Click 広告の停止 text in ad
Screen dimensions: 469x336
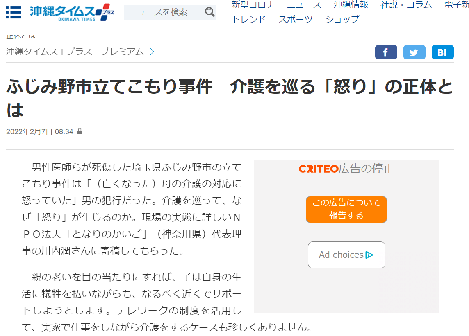(366, 169)
